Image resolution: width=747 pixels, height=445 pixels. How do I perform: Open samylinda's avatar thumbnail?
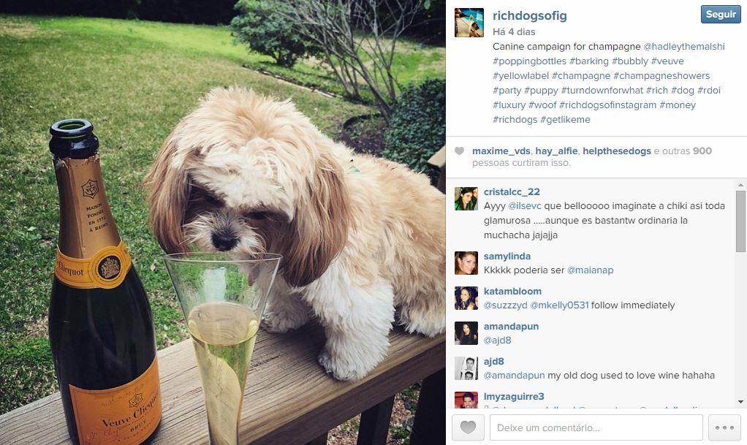point(466,263)
